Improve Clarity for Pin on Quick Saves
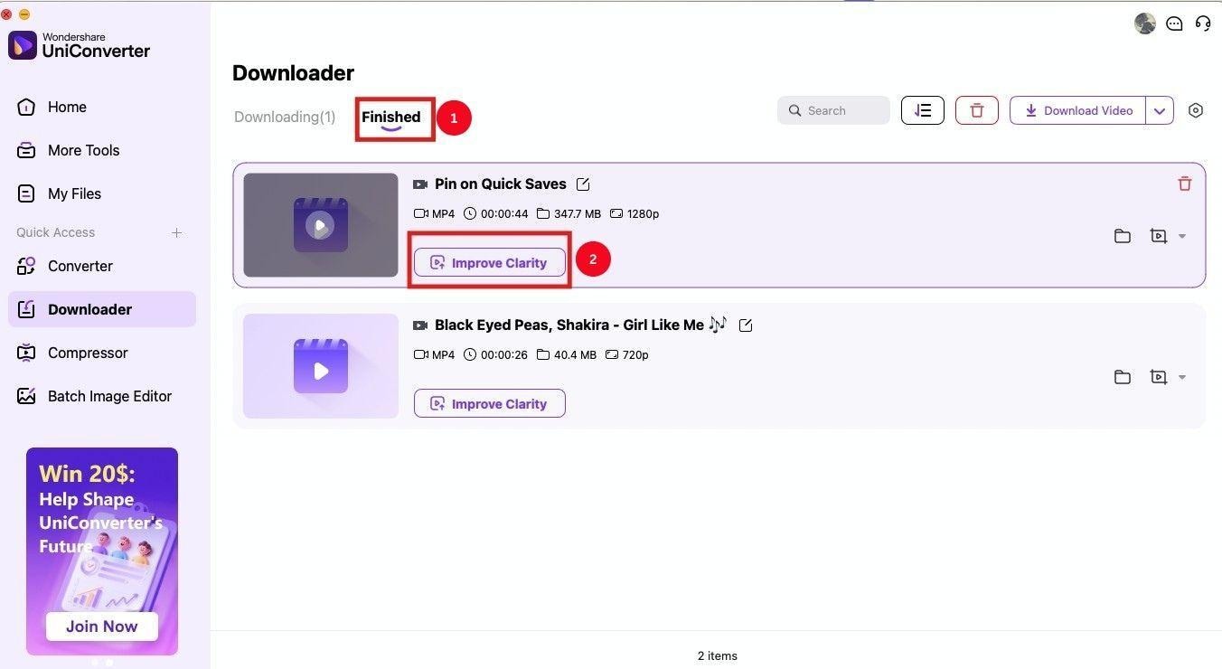The height and width of the screenshot is (669, 1222). (490, 262)
